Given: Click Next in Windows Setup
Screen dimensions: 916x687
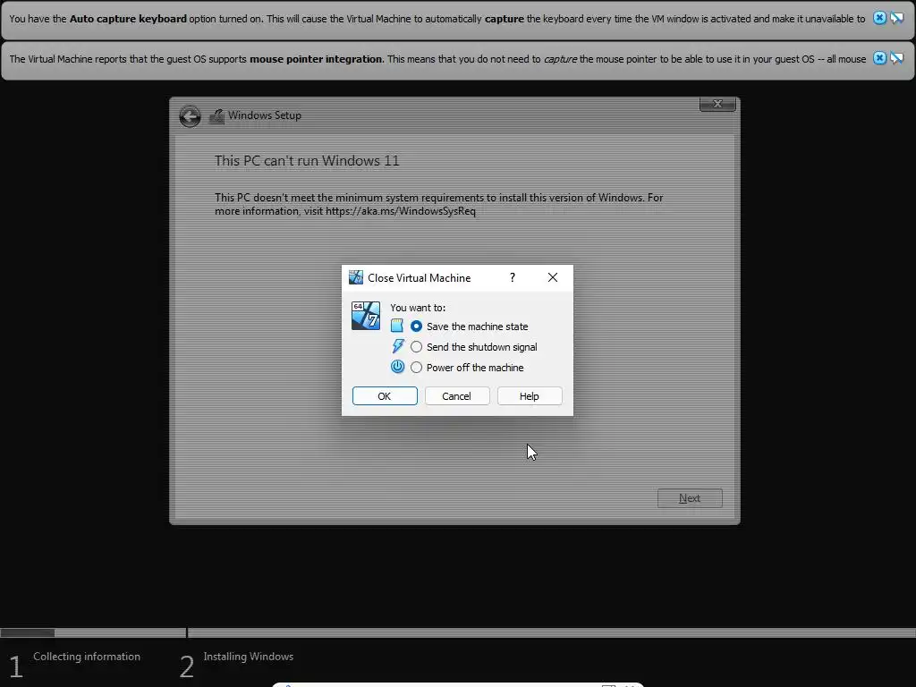Looking at the screenshot, I should click(690, 498).
